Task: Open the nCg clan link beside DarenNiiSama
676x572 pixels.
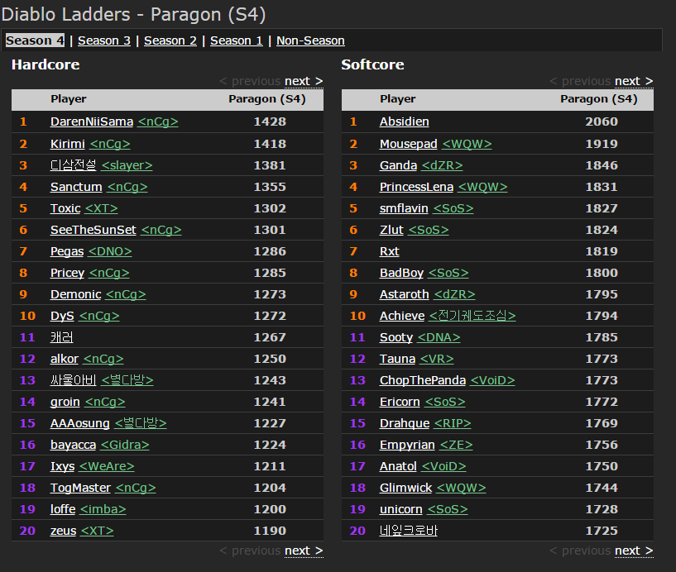Action: (x=158, y=122)
